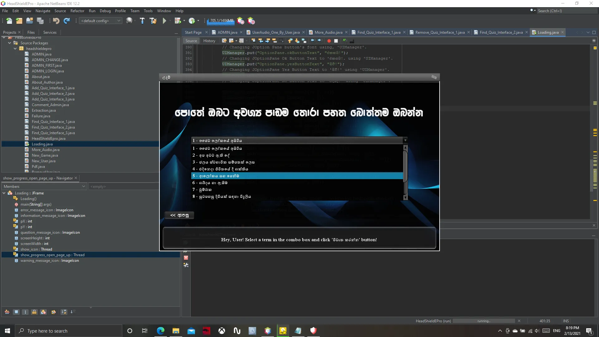Toggle the show static members navigator filter
The image size is (599, 337).
(x=26, y=312)
